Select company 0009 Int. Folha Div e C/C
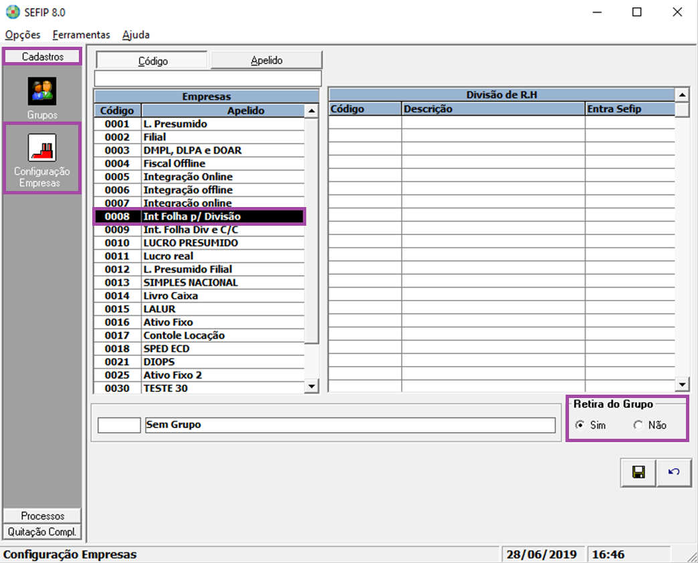The height and width of the screenshot is (563, 698). (x=199, y=230)
